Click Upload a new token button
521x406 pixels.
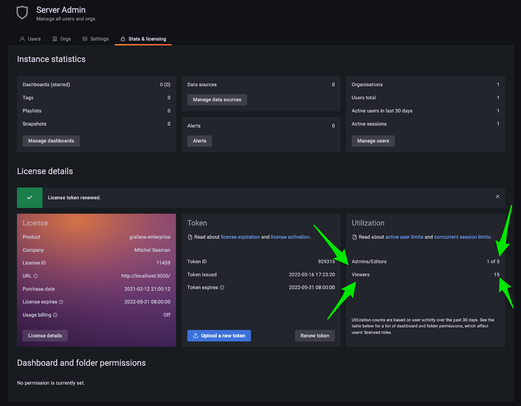(219, 336)
